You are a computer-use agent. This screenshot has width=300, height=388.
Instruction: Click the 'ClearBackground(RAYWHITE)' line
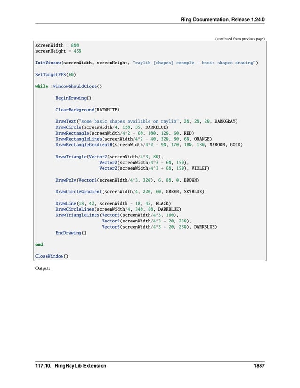tap(87, 110)
